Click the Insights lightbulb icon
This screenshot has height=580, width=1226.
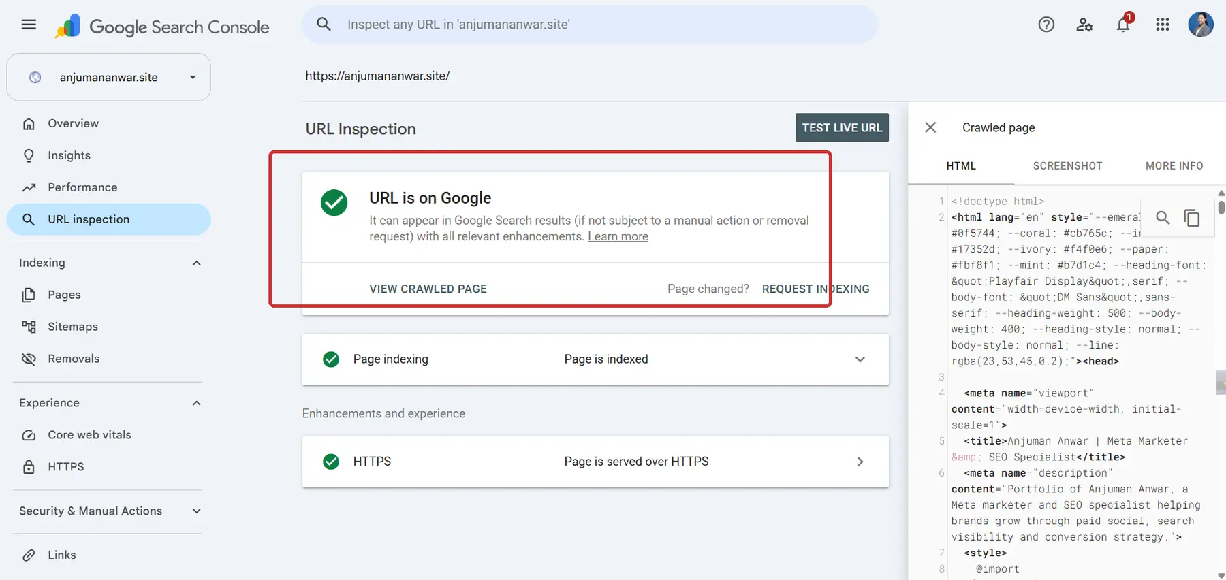pyautogui.click(x=29, y=155)
